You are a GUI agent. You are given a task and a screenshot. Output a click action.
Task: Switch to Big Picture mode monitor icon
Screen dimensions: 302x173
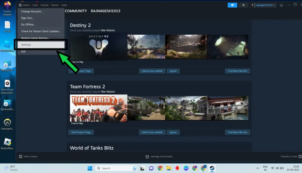pyautogui.click(x=281, y=5)
